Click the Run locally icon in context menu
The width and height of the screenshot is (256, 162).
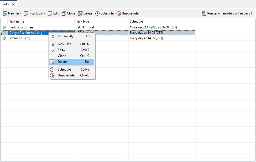pos(52,36)
